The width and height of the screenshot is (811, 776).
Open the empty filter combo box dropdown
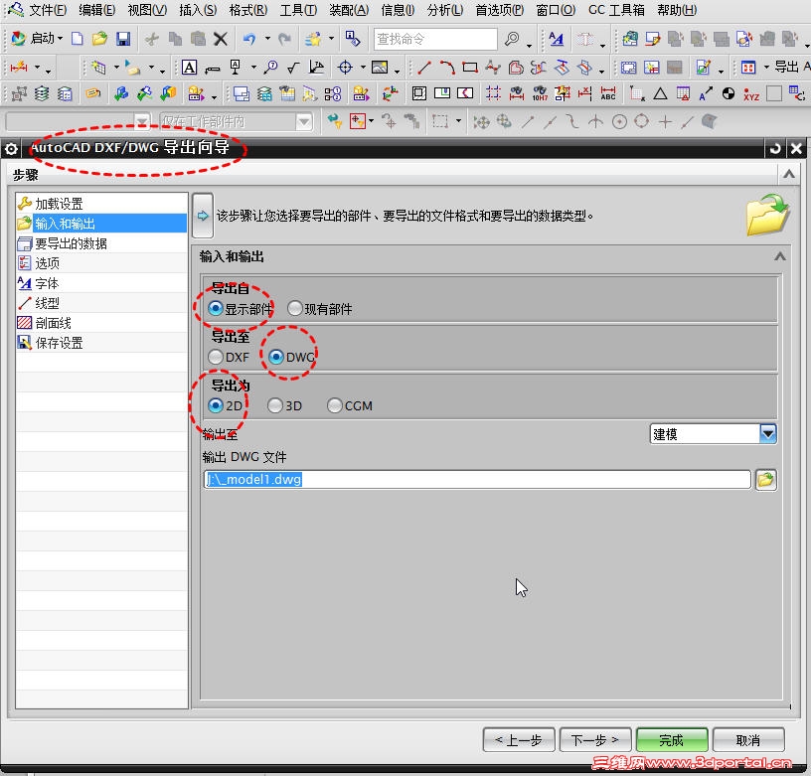click(141, 122)
